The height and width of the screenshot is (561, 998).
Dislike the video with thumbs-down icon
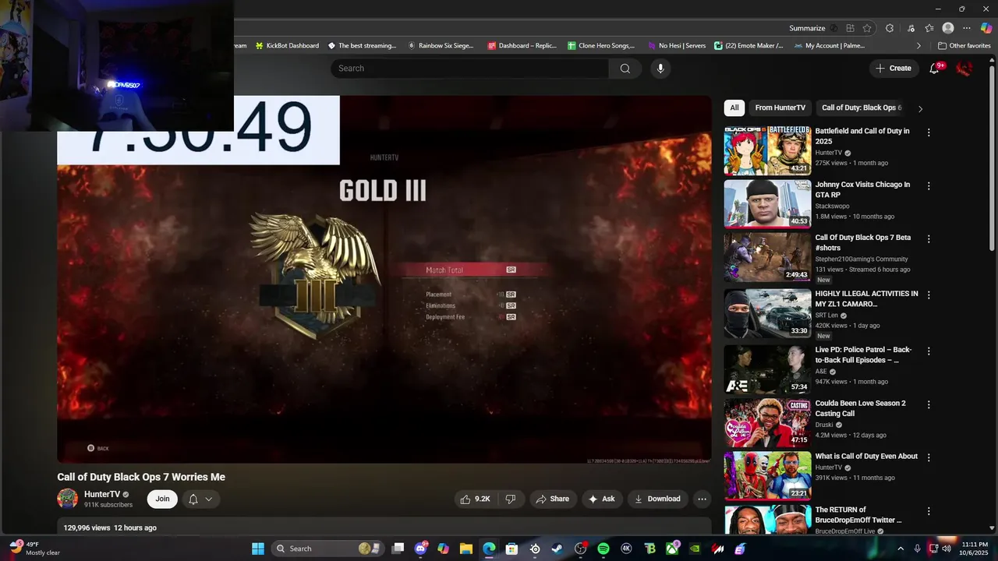coord(511,499)
